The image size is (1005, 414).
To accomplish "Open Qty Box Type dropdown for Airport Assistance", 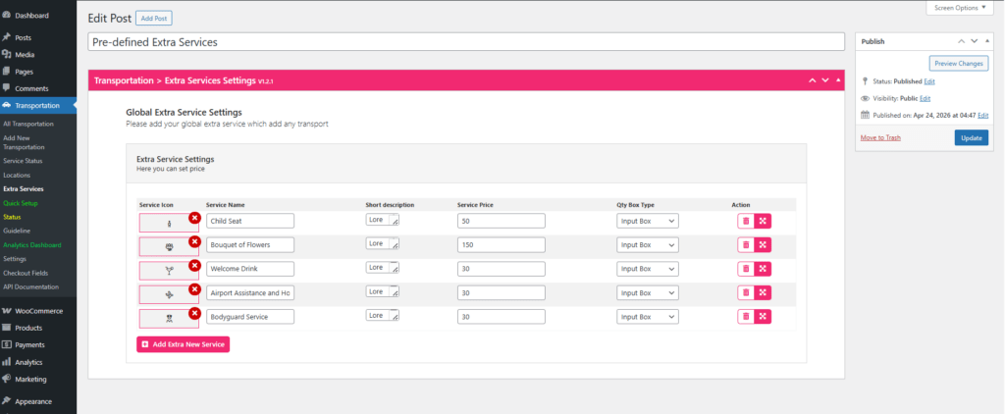I will (648, 293).
